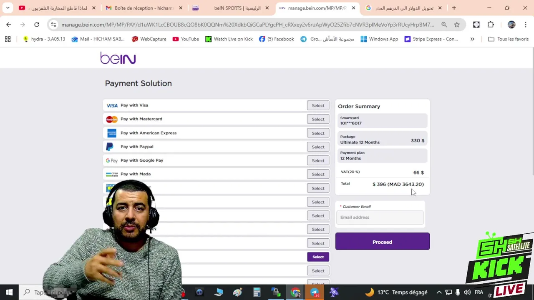Open Chrome from the taskbar
Viewport: 534px width, 300px height.
click(x=295, y=292)
